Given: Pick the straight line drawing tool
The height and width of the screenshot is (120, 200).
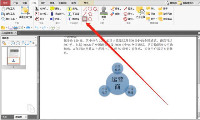Looking at the screenshot, I should coord(85,9).
